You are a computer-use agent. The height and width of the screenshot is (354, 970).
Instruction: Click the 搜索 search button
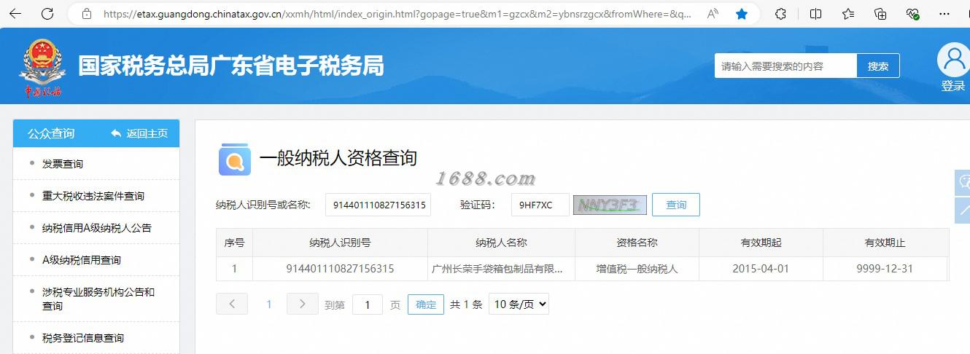pos(878,66)
